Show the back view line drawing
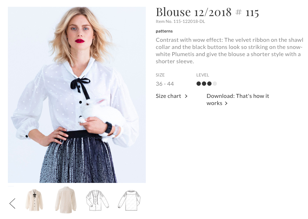 click(x=129, y=200)
